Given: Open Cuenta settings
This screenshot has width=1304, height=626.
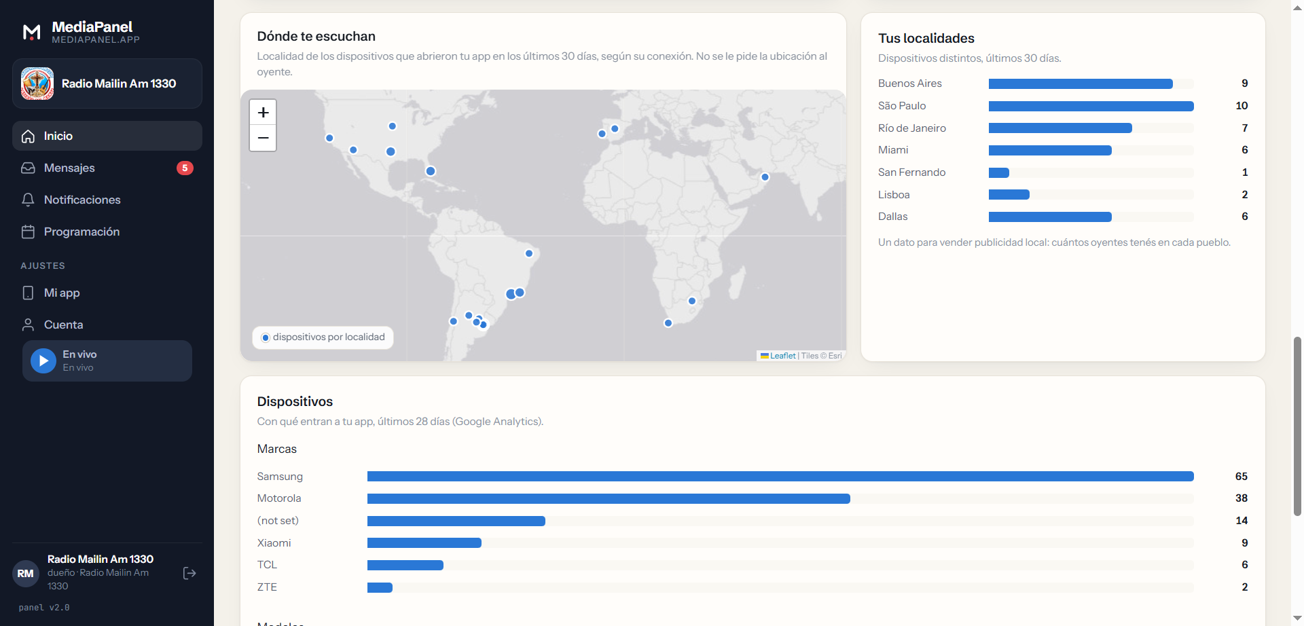Looking at the screenshot, I should pyautogui.click(x=107, y=325).
